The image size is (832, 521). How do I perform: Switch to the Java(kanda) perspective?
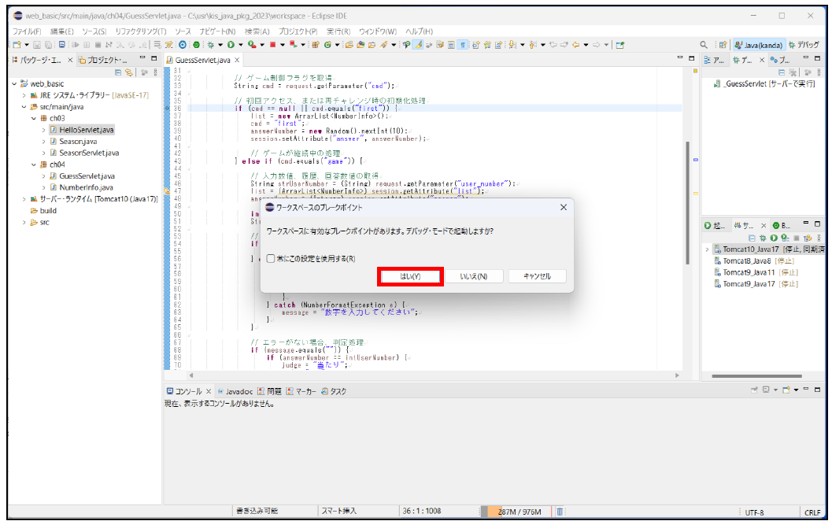tap(759, 45)
